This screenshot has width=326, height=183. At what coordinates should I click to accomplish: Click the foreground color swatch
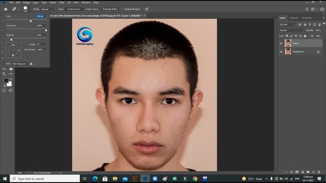6,80
